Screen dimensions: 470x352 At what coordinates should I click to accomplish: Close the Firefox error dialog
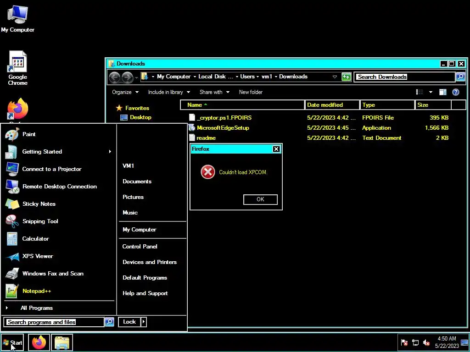(x=276, y=149)
